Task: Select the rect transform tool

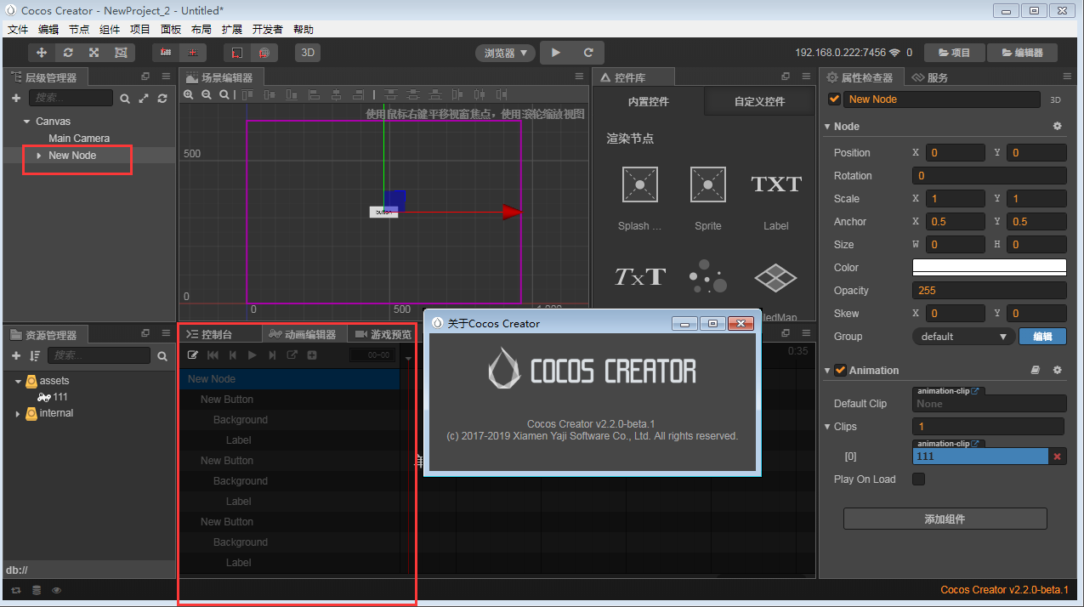Action: point(120,53)
